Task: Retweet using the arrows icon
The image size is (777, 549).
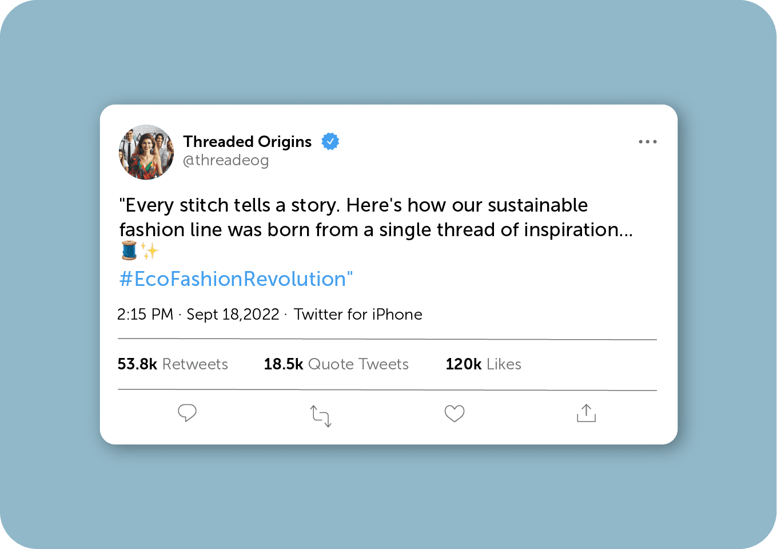Action: (321, 416)
